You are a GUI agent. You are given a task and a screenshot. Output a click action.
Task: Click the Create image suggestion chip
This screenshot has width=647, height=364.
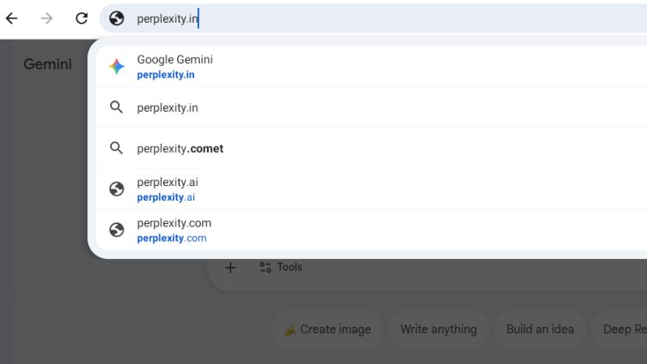[328, 329]
